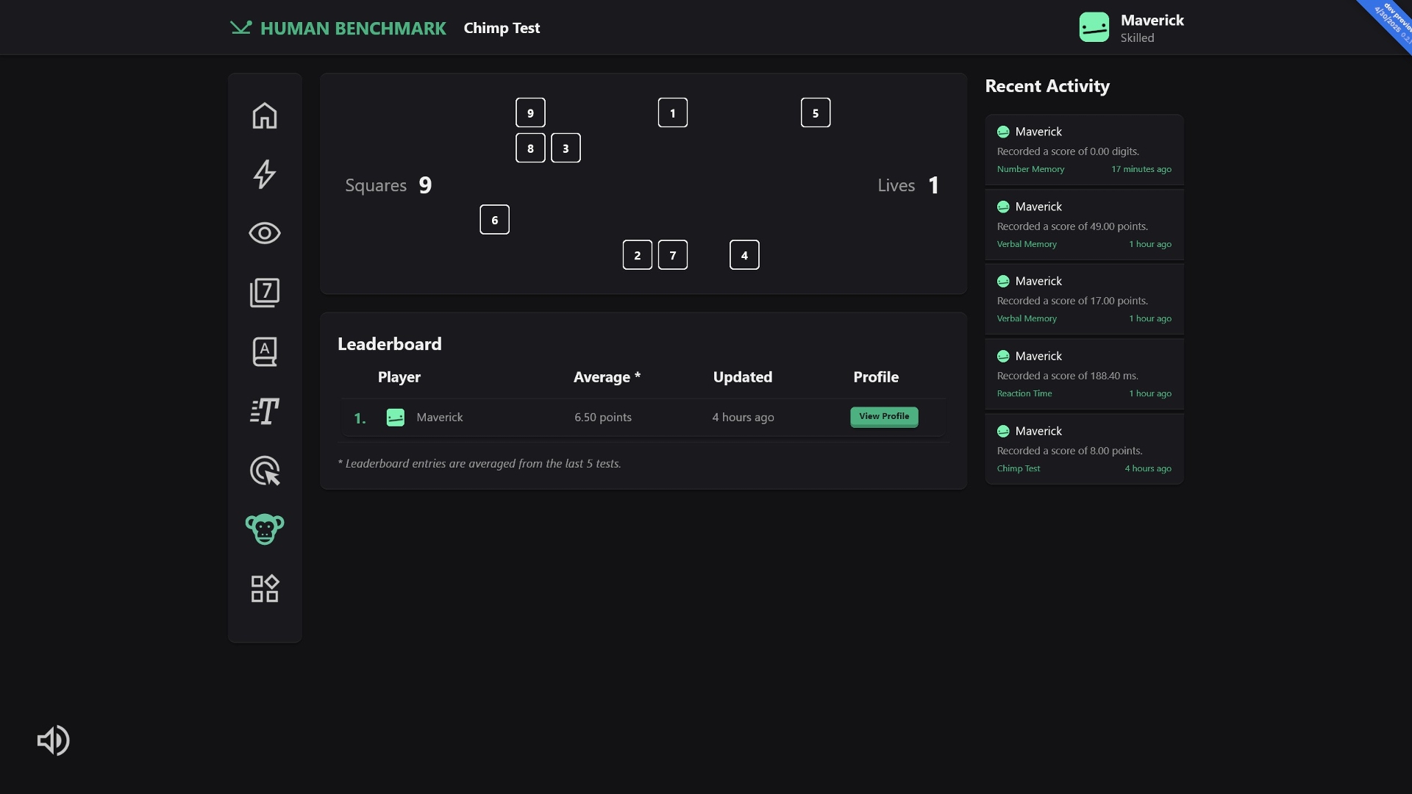Open Maverick user profile in header
Viewport: 1412px width, 794px height.
coord(1131,28)
